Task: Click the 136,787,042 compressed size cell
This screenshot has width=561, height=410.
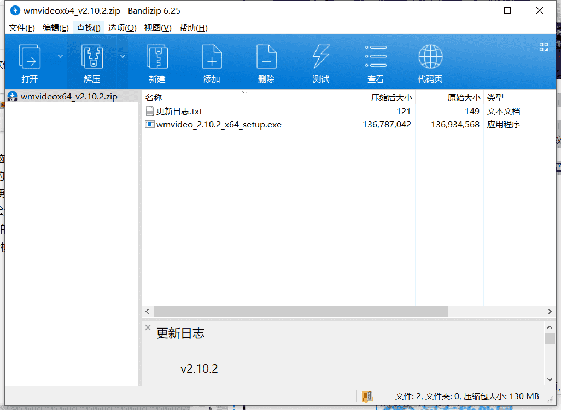Action: pyautogui.click(x=387, y=125)
